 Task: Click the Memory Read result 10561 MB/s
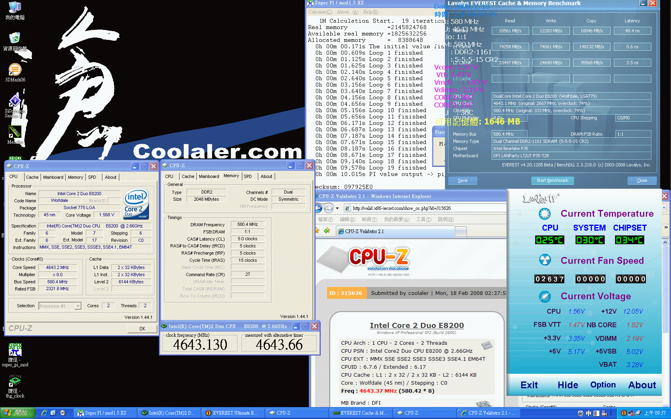click(x=510, y=31)
